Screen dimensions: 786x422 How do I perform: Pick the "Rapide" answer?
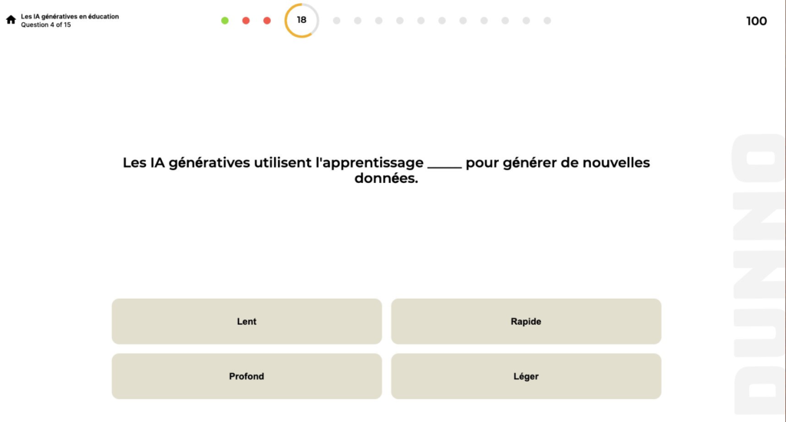(x=526, y=322)
